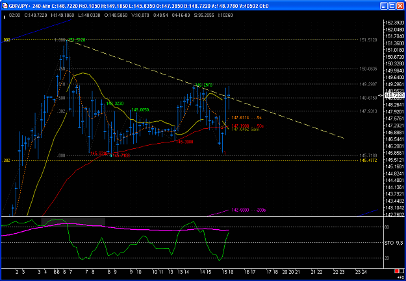Click the S:95.2055 readout in the header
The image size is (406, 281).
[204, 16]
